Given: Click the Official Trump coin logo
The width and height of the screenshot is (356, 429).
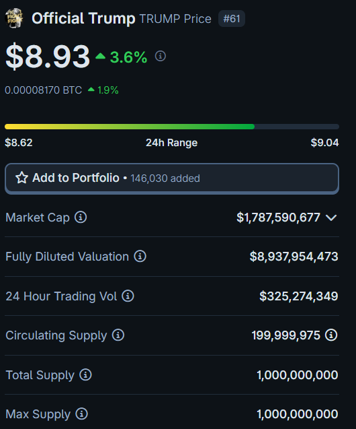Looking at the screenshot, I should pyautogui.click(x=14, y=18).
